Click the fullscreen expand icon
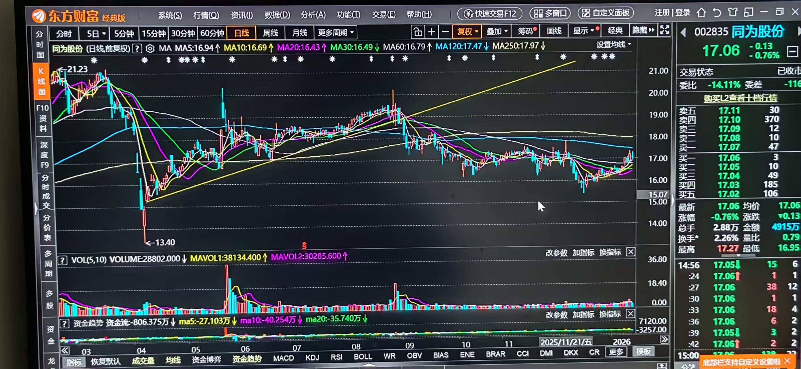The image size is (801, 369). click(665, 30)
